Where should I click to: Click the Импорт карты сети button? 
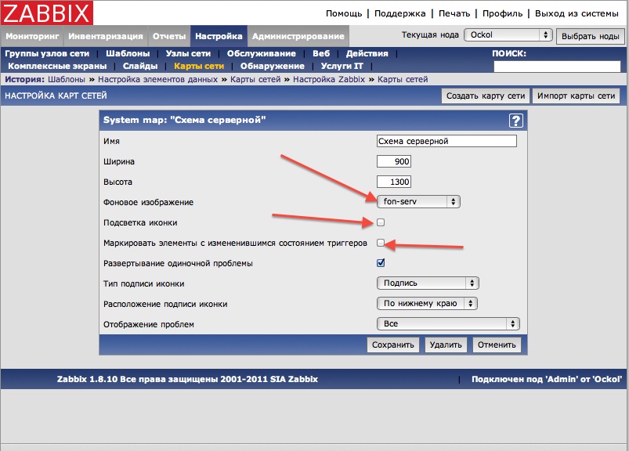coord(577,96)
